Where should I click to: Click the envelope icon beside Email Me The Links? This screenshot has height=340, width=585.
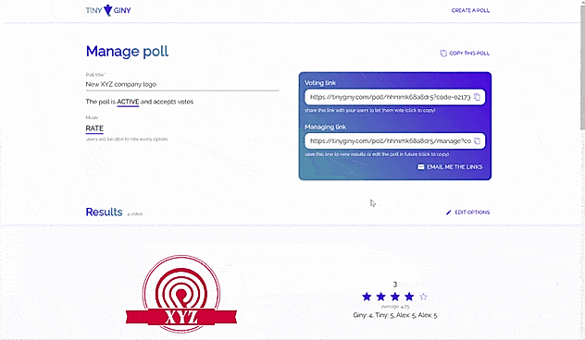tap(421, 167)
